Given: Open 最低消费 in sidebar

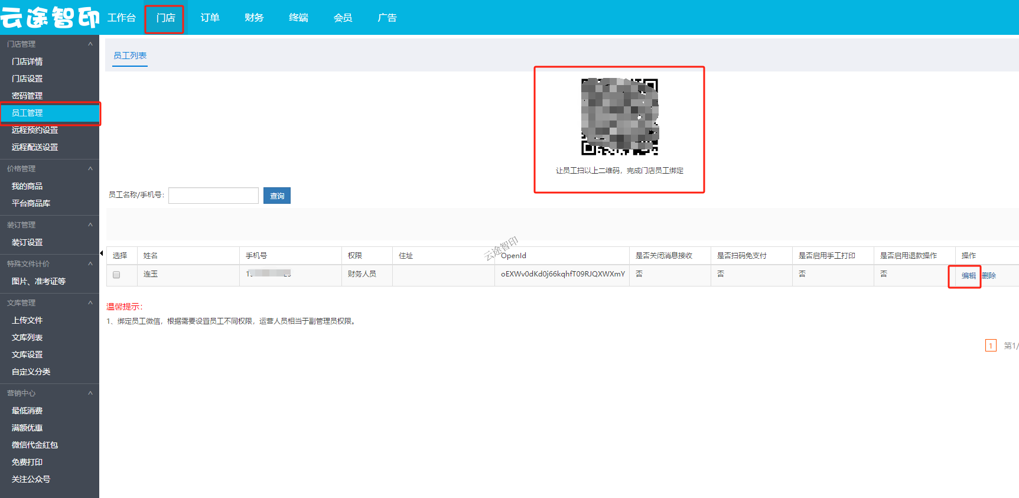Looking at the screenshot, I should pos(27,411).
